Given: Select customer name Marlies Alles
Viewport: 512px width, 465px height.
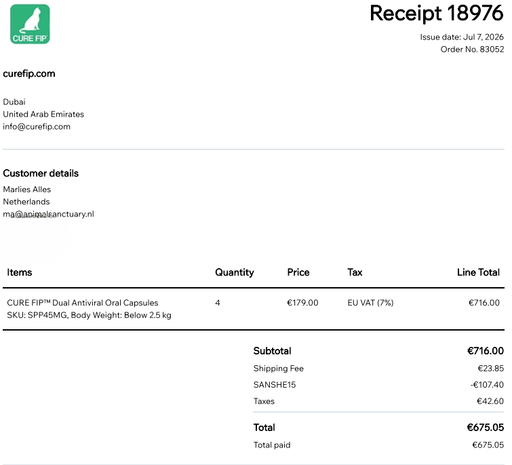Looking at the screenshot, I should [x=26, y=189].
